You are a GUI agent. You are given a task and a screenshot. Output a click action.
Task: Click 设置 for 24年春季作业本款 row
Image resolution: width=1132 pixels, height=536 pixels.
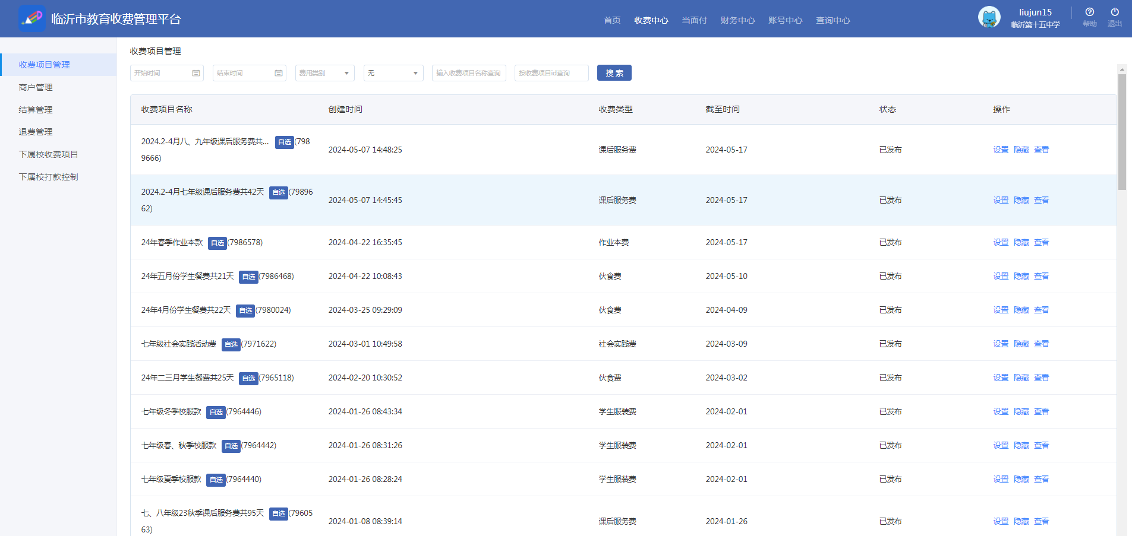1001,242
